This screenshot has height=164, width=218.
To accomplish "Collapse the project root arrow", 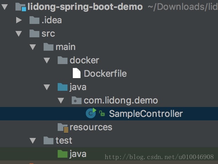I will (5, 7).
